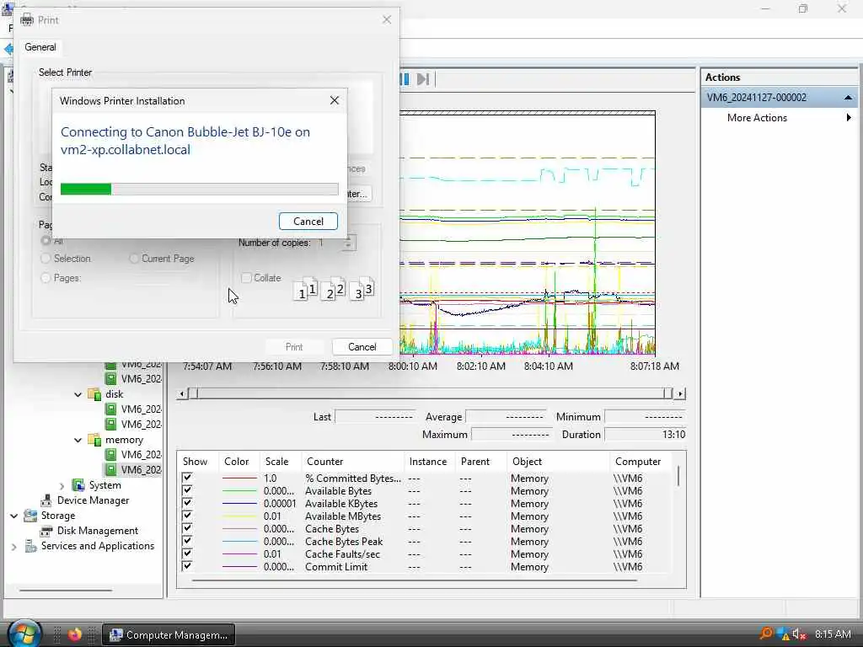The width and height of the screenshot is (863, 647).
Task: Click the muted volume tray icon
Action: [x=800, y=634]
